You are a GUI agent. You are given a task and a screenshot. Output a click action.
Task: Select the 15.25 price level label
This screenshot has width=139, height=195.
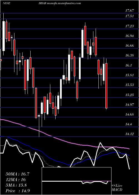pos(130,95)
